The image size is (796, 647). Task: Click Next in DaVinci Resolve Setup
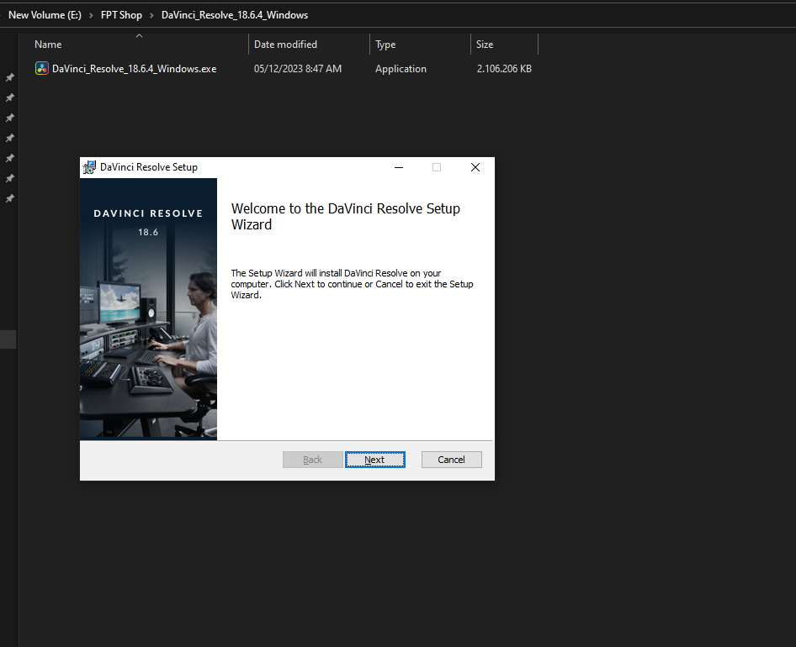tap(374, 460)
